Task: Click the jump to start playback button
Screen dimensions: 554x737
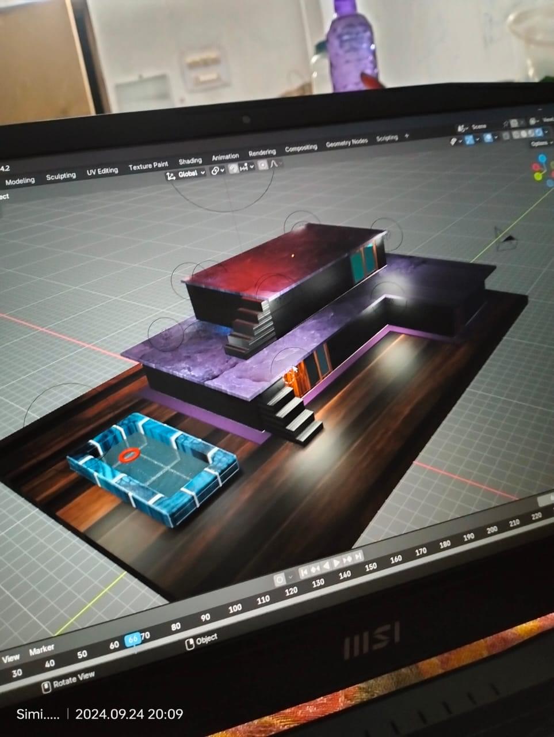Action: (x=304, y=571)
